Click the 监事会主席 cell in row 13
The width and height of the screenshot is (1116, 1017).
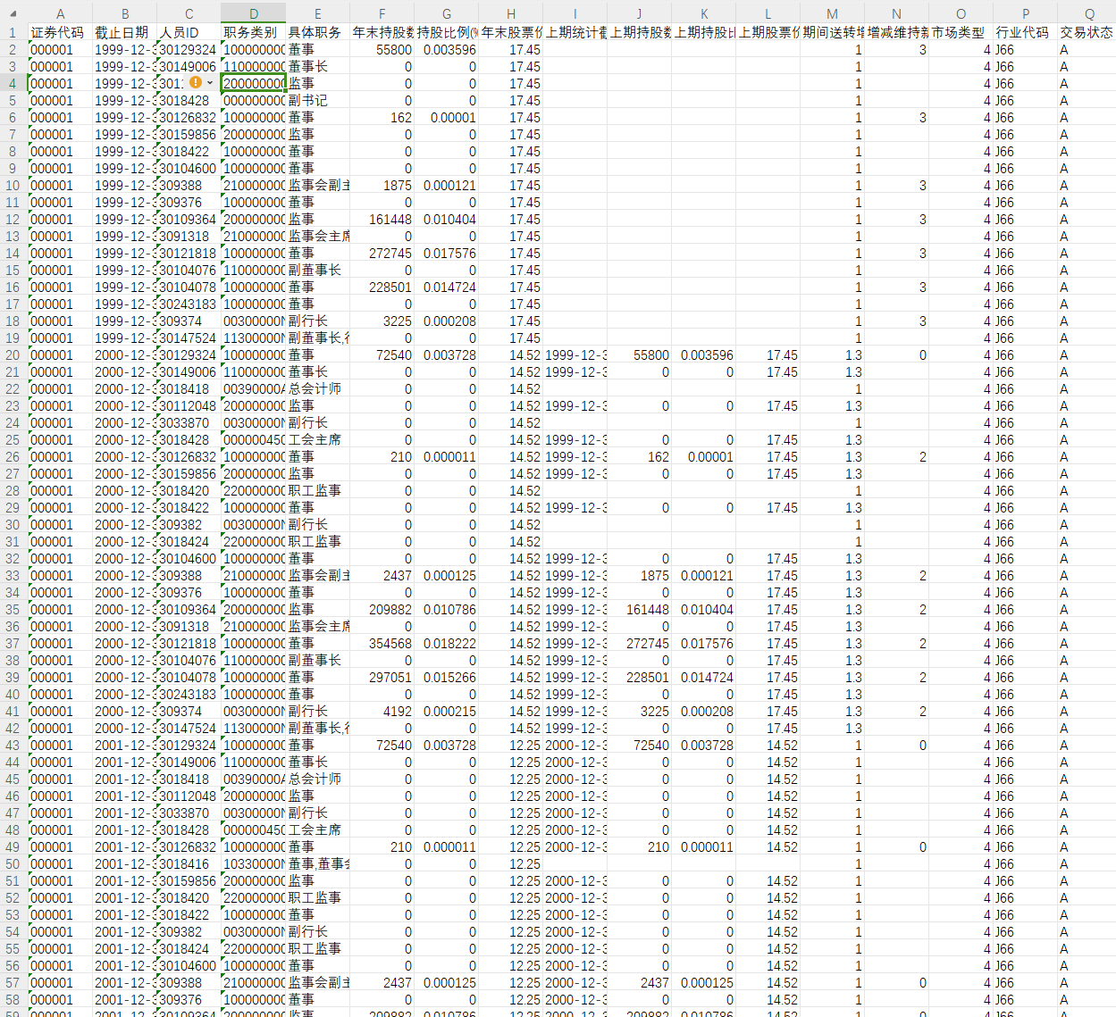coord(317,237)
